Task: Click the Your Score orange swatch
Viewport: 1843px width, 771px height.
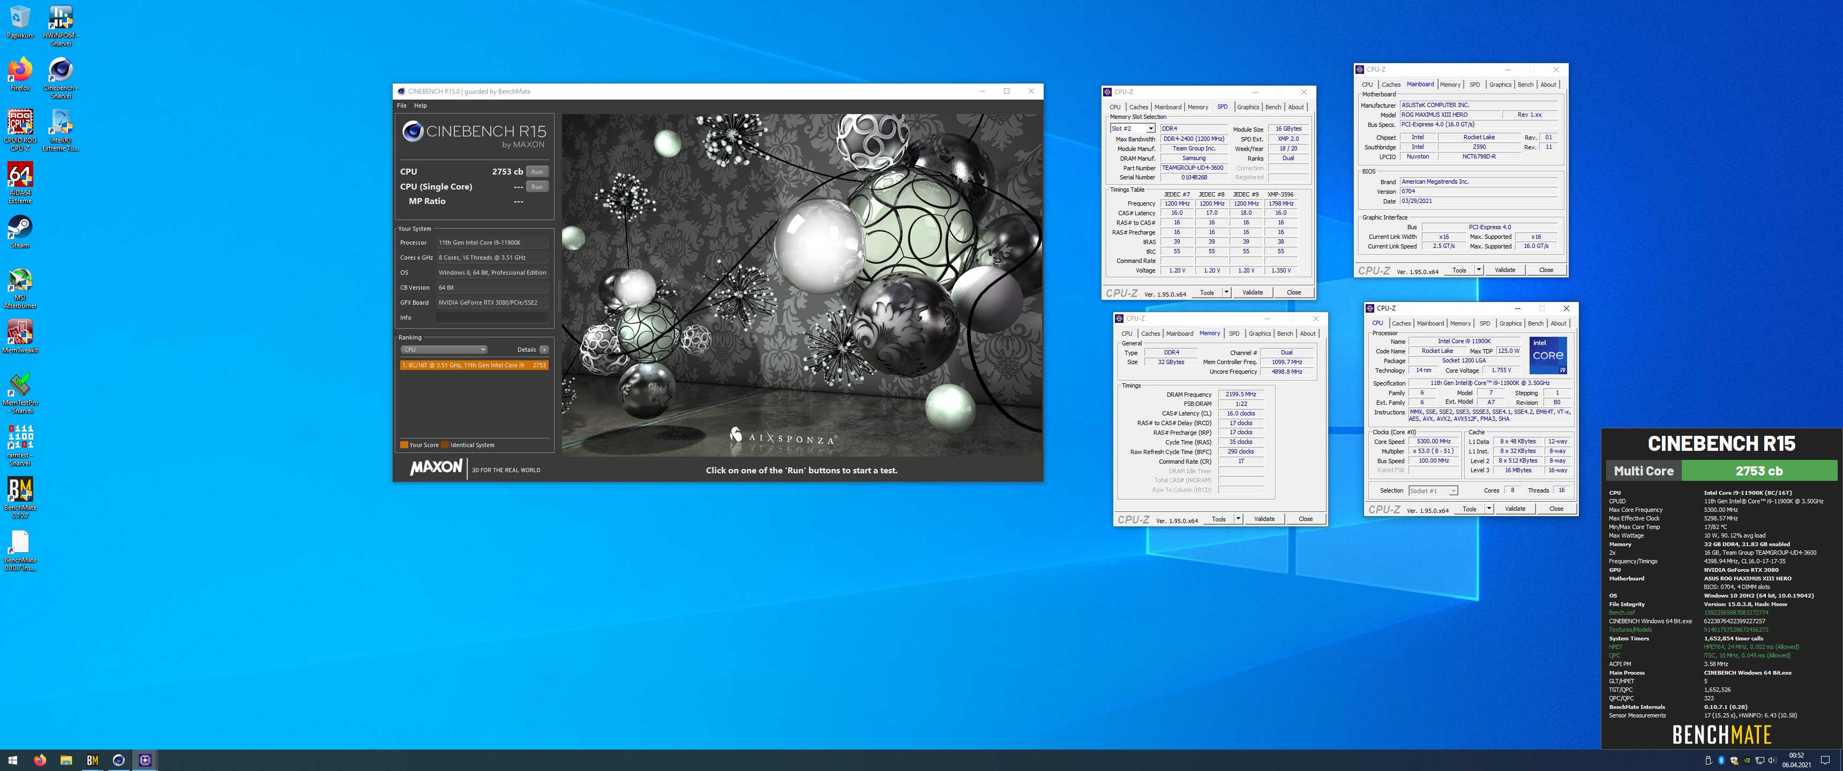Action: tap(404, 445)
